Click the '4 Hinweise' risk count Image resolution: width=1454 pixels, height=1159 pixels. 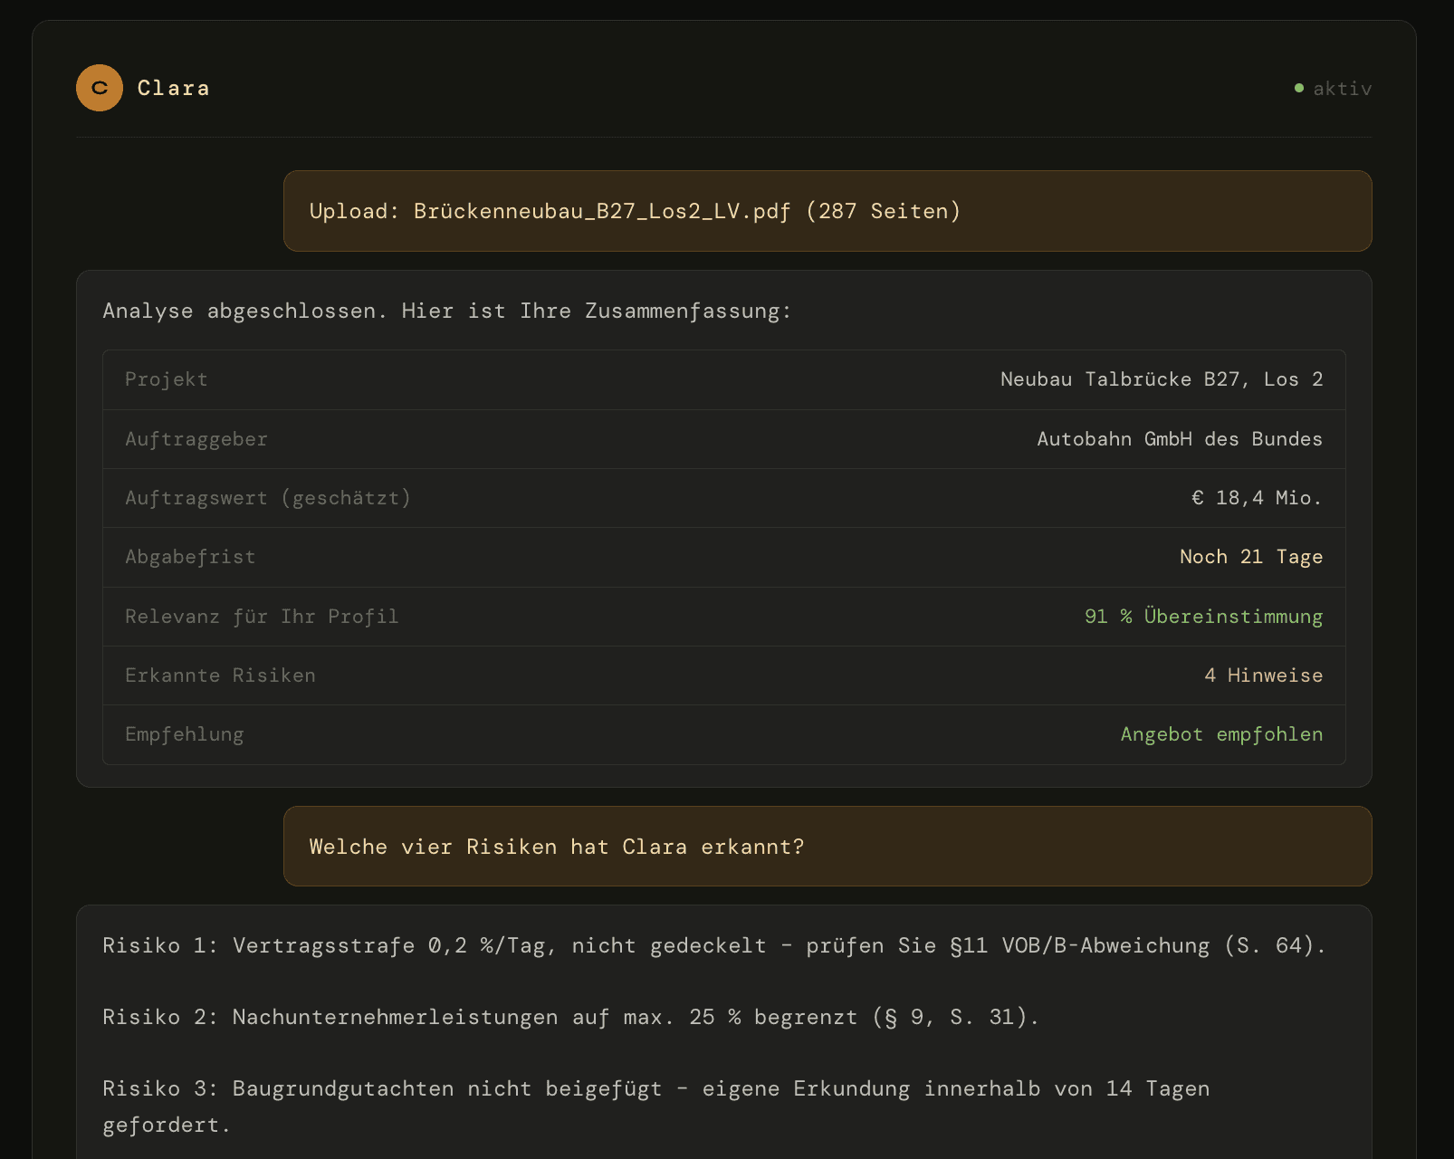[1263, 675]
